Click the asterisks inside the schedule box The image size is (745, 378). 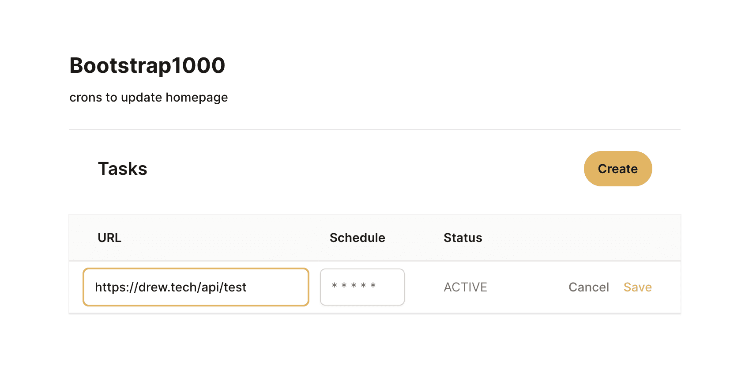coord(354,286)
